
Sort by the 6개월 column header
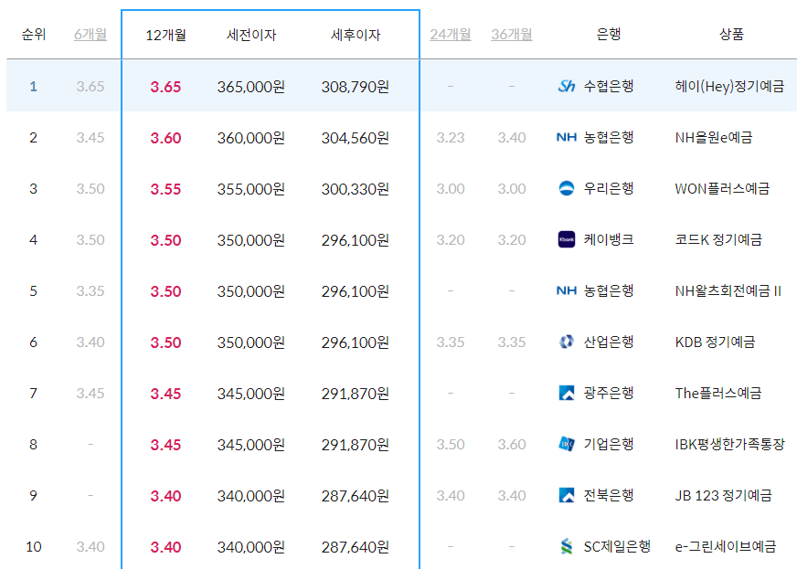[x=90, y=35]
